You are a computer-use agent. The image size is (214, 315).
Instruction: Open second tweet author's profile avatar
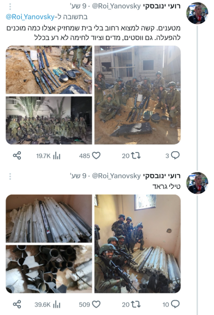[x=197, y=183]
